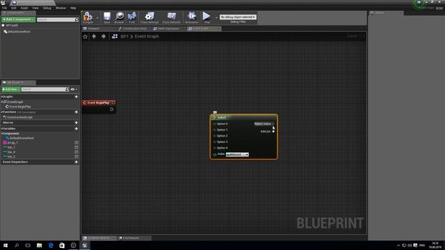Click the Play button in the toolbar
445x250 pixels.
point(207,17)
